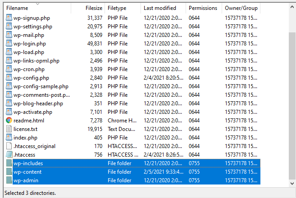The image size is (296, 198).
Task: Click the Owner/Group column header
Action: (241, 8)
